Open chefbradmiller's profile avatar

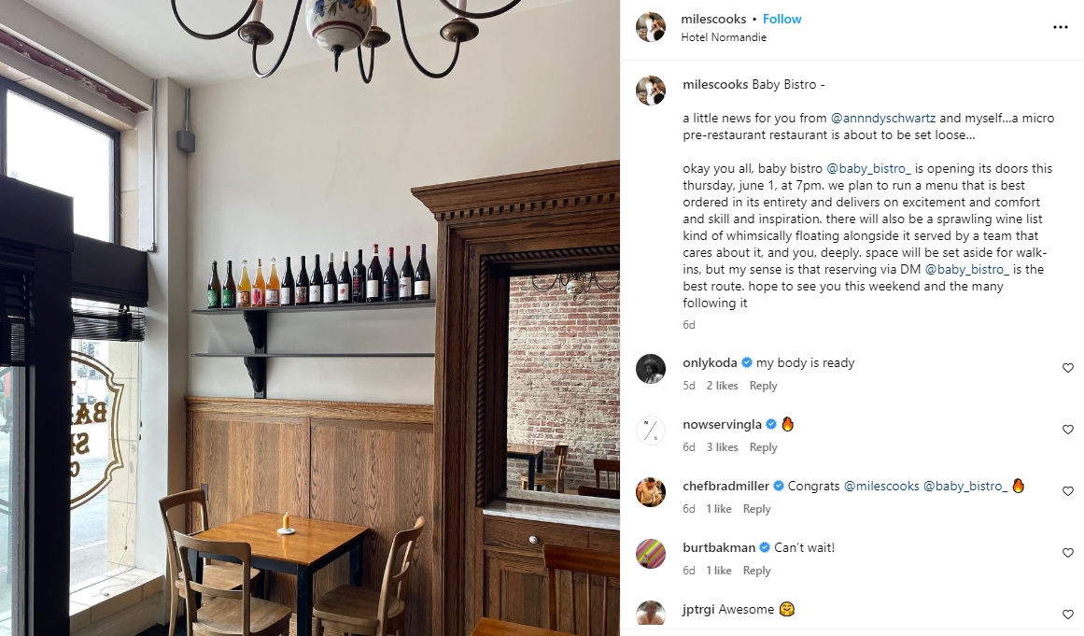click(x=651, y=491)
